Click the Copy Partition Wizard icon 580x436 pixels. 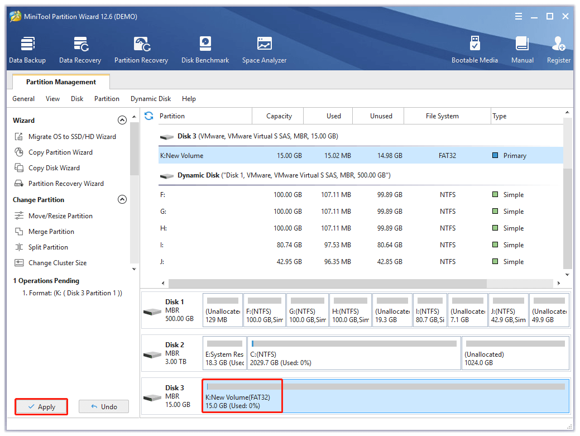19,152
